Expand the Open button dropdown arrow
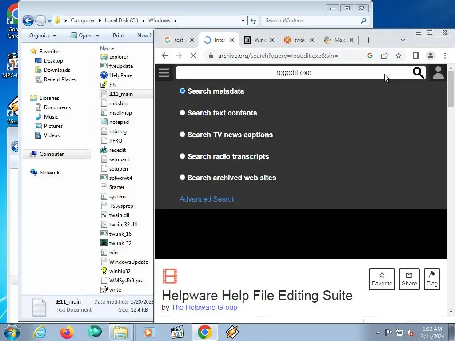 click(x=97, y=36)
